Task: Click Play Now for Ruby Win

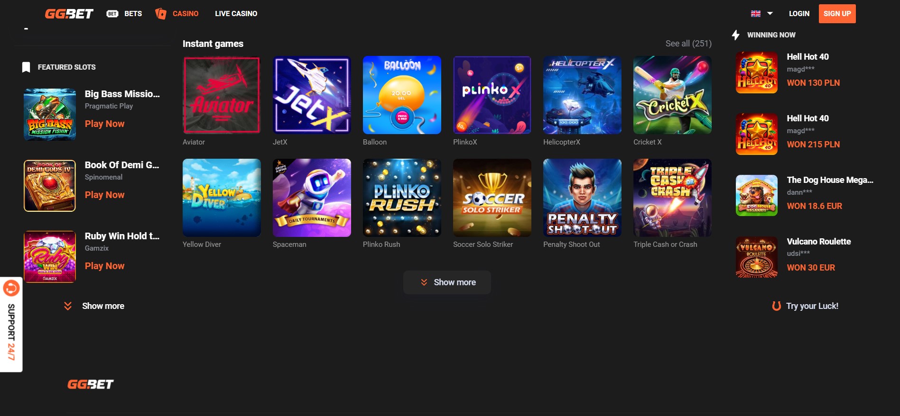Action: [104, 266]
